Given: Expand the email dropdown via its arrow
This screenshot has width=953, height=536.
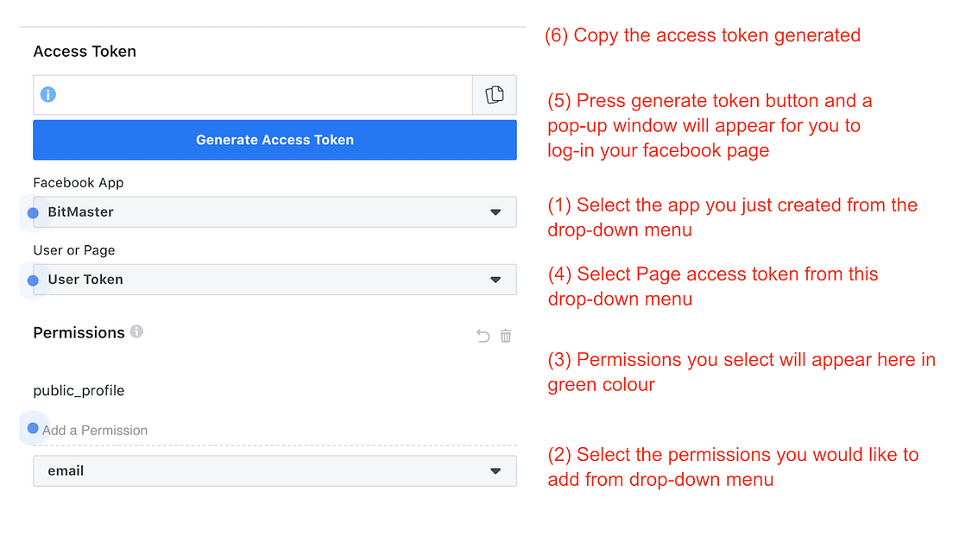Looking at the screenshot, I should pos(495,470).
